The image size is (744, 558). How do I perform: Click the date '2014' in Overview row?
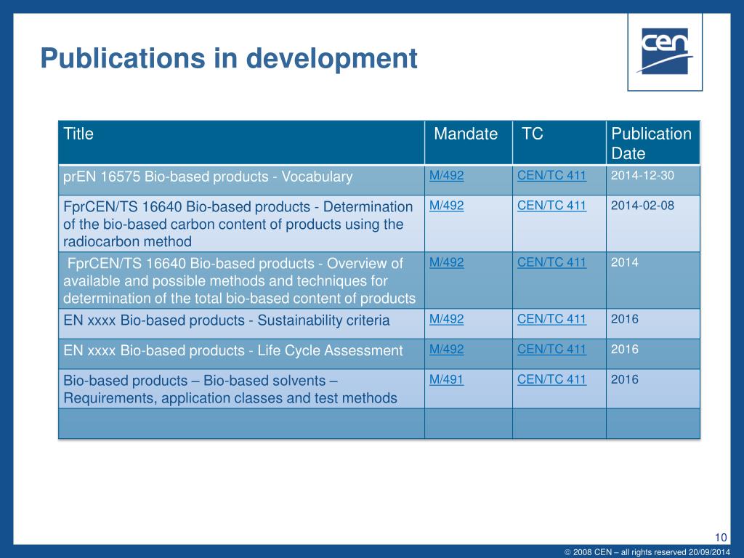(x=624, y=262)
